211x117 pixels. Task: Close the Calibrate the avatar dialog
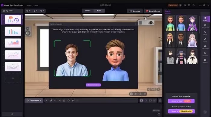(x=136, y=24)
